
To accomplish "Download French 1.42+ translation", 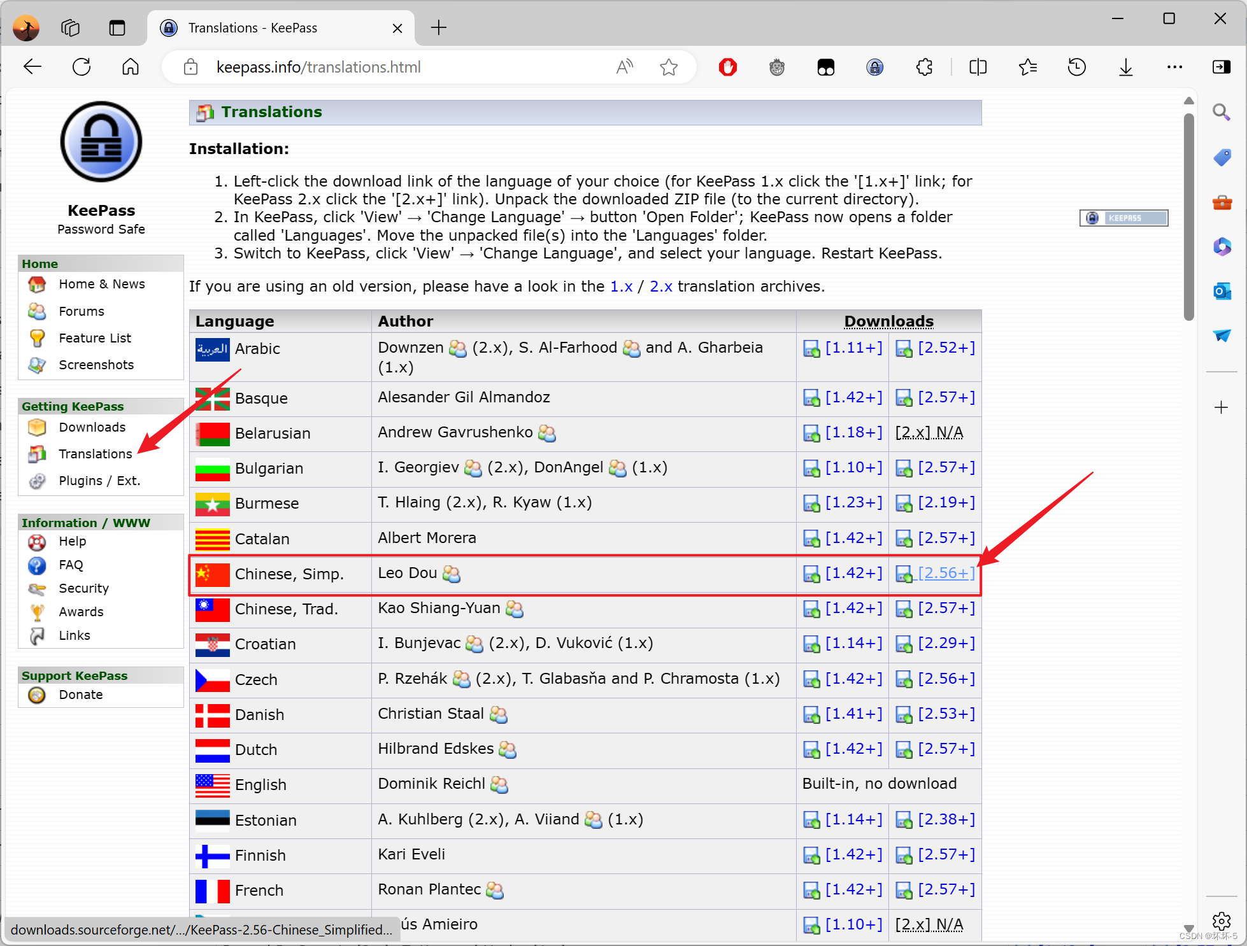I will [x=854, y=889].
